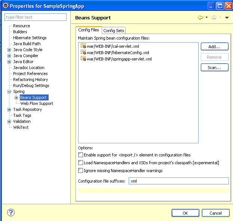The height and width of the screenshot is (221, 233).
Task: Select Resource in the tree
Action: 22,26
